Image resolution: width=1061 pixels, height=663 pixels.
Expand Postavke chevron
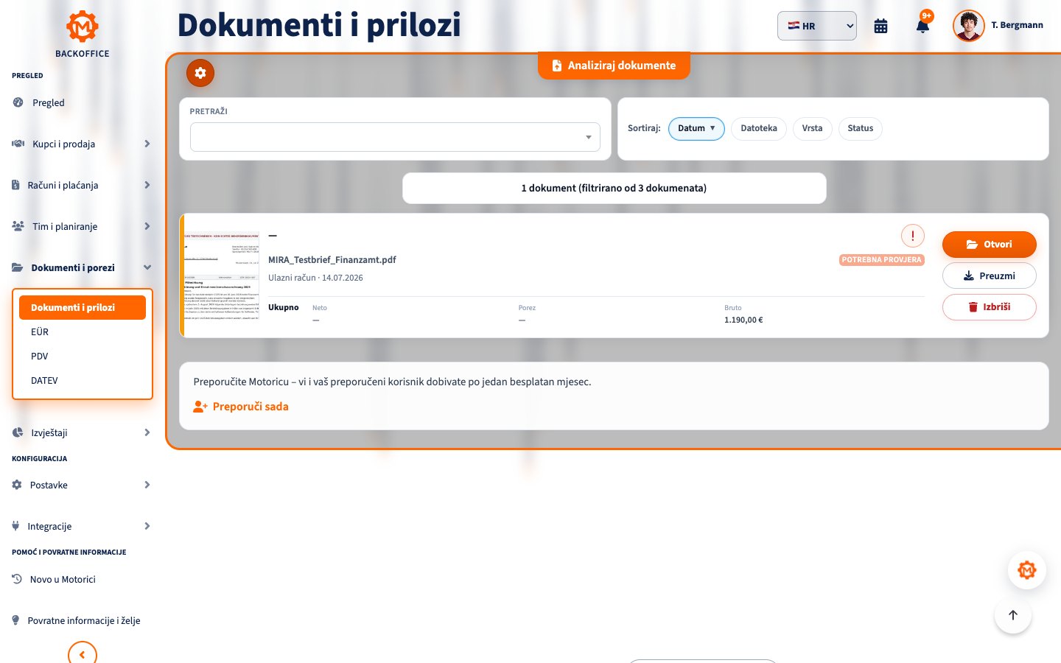147,485
